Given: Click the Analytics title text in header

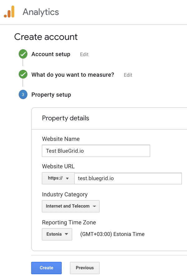Looking at the screenshot, I should (41, 12).
